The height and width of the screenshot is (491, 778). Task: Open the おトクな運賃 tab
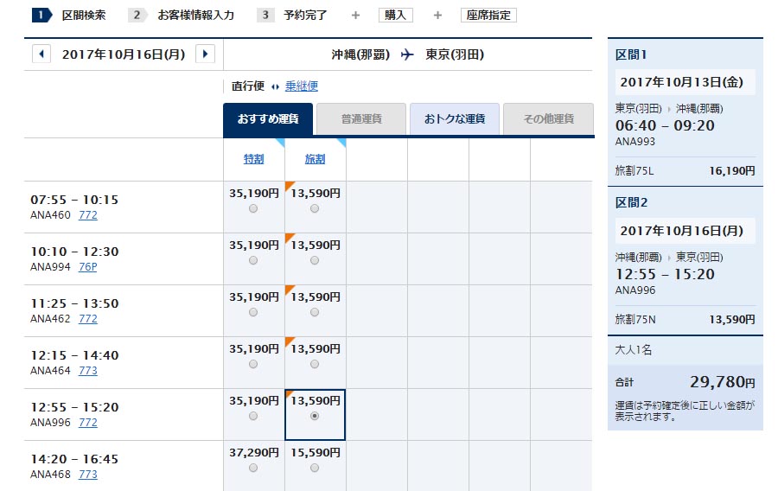[x=454, y=119]
